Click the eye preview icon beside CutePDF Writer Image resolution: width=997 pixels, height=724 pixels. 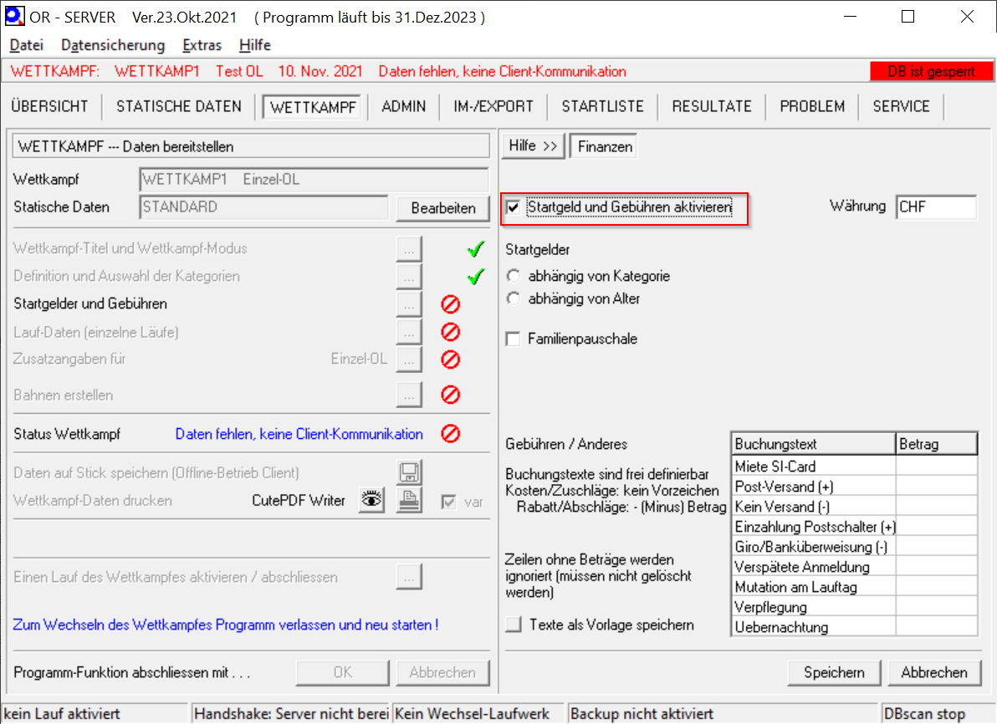pyautogui.click(x=371, y=500)
